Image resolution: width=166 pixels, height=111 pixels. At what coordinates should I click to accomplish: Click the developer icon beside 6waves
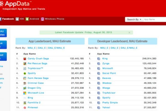98,78
